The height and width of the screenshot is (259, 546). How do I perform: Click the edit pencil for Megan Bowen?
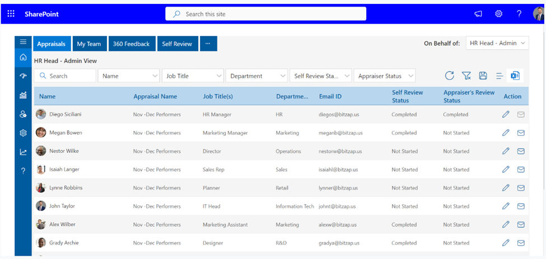(x=506, y=133)
